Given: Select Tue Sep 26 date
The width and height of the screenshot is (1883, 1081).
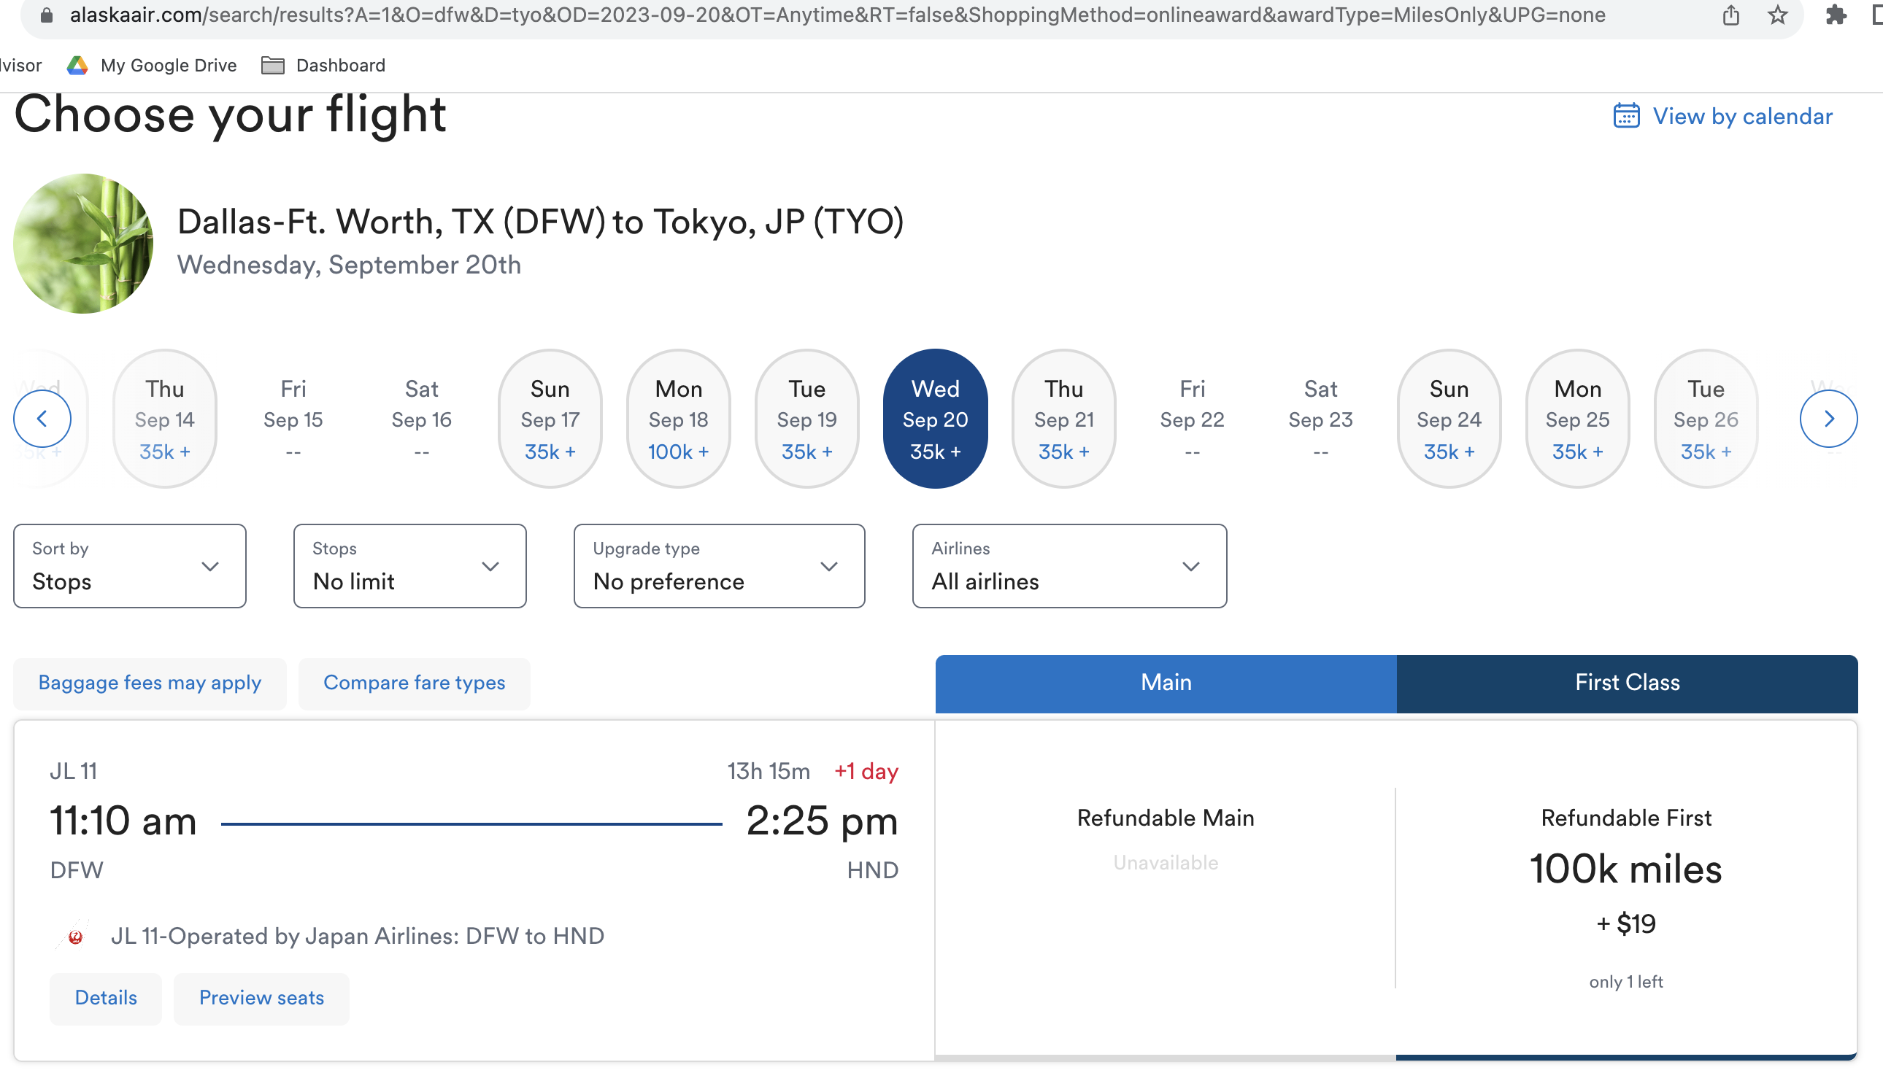Looking at the screenshot, I should [x=1706, y=419].
